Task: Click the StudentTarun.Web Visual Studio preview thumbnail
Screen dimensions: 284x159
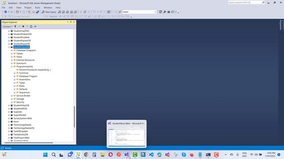Action: (x=126, y=134)
